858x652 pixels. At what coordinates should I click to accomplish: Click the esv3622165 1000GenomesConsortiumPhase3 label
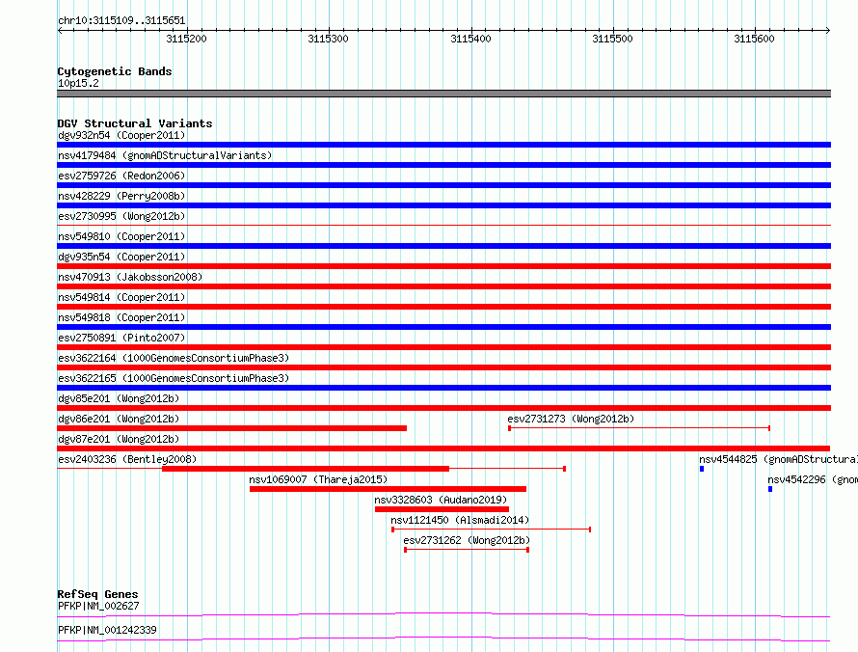(174, 378)
